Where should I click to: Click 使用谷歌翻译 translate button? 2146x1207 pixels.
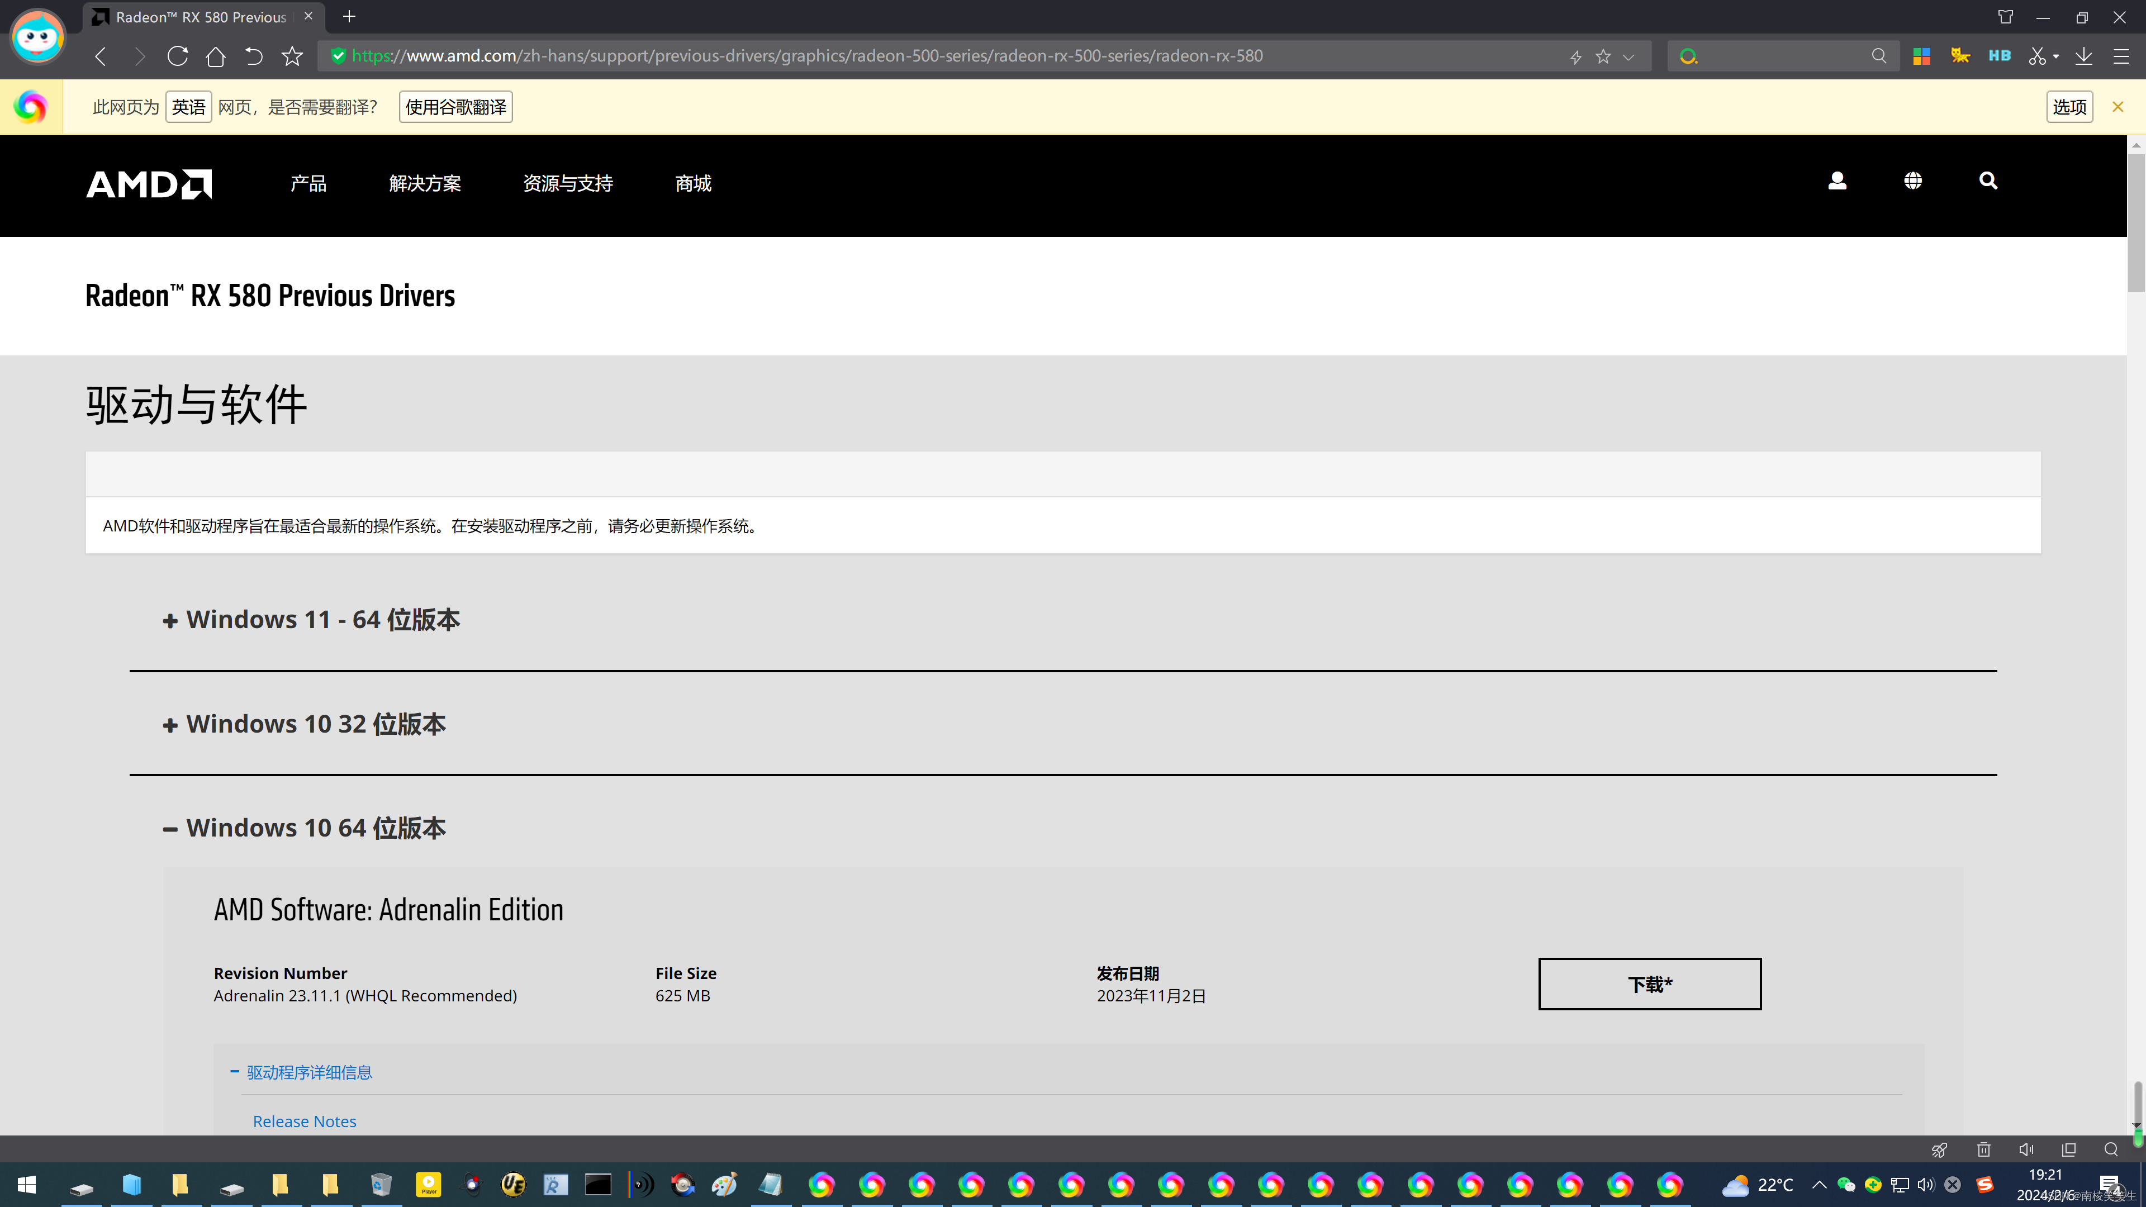pyautogui.click(x=455, y=107)
